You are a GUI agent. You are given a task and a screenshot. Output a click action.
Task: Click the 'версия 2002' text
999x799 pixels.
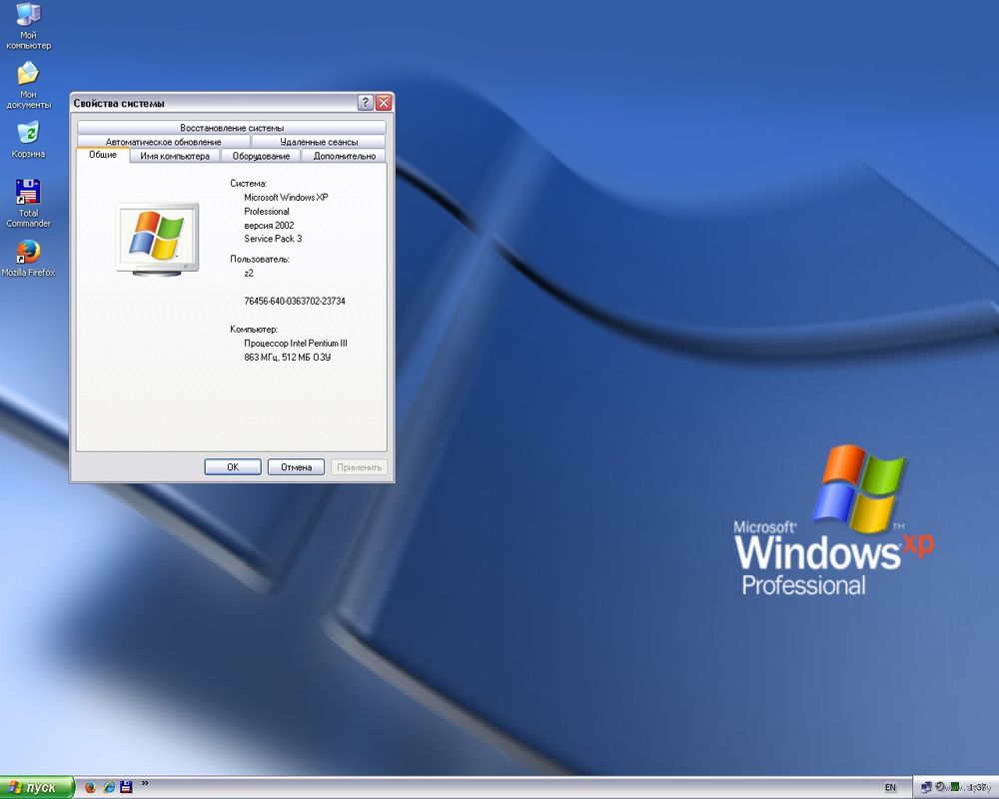point(269,225)
